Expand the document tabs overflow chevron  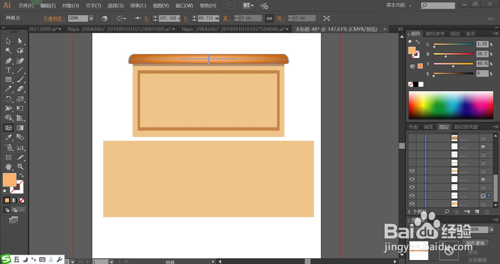(400, 29)
